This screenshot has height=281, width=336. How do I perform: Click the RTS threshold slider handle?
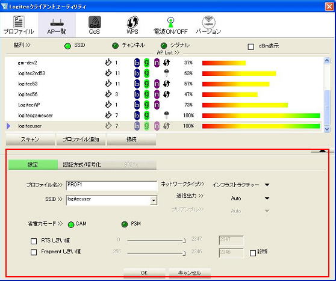[184, 241]
